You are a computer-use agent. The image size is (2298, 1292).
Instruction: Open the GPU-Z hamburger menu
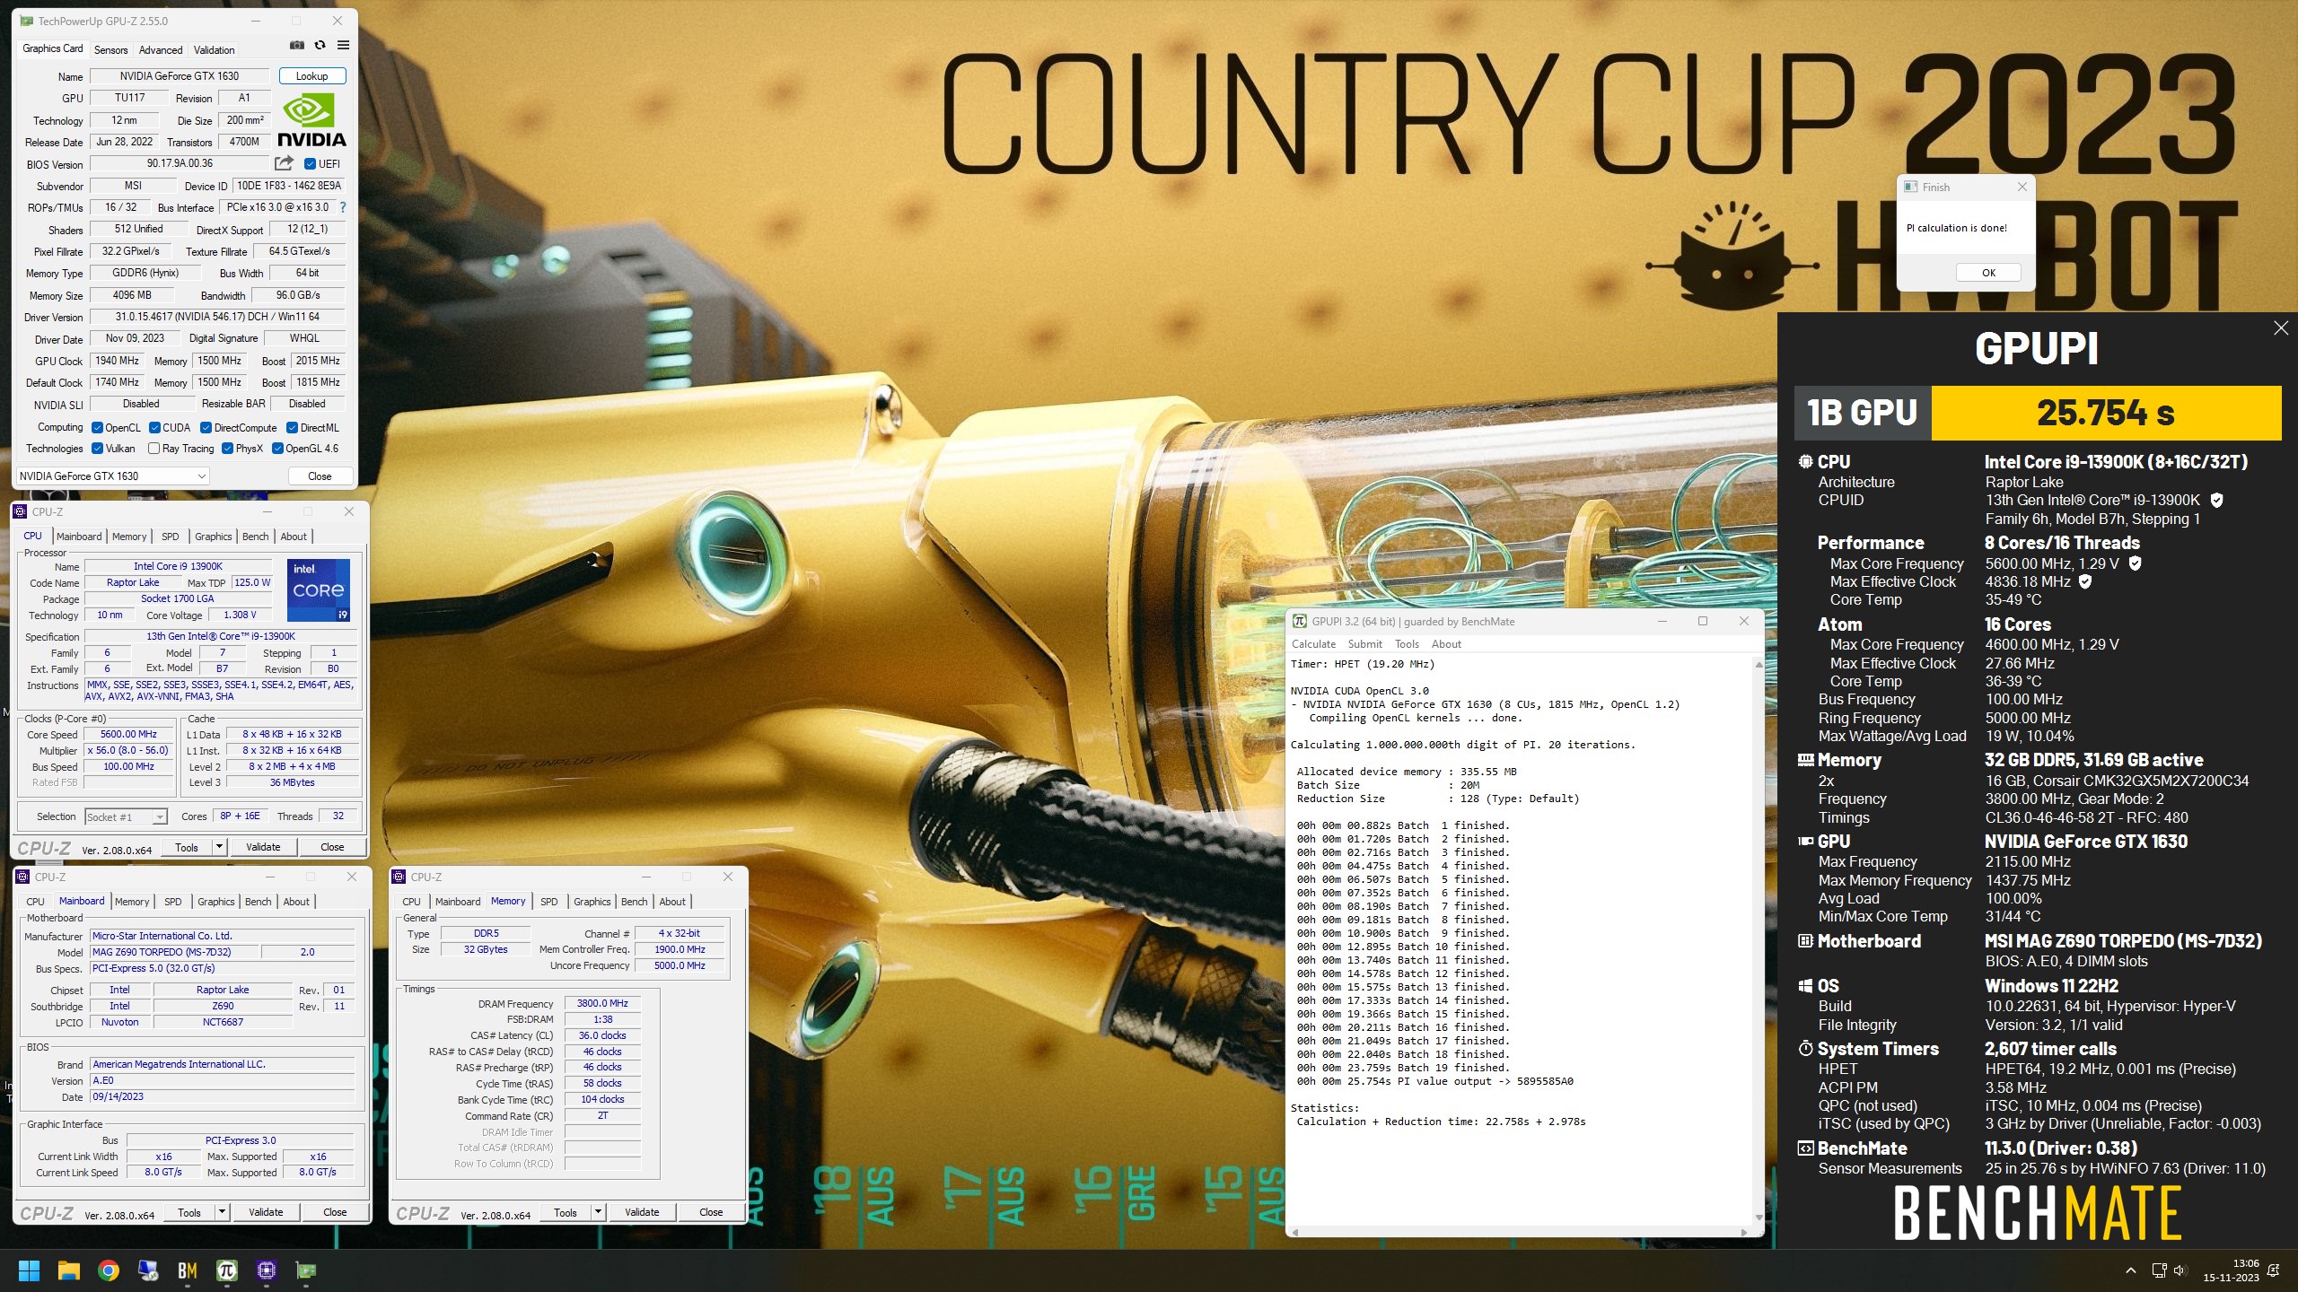tap(343, 45)
